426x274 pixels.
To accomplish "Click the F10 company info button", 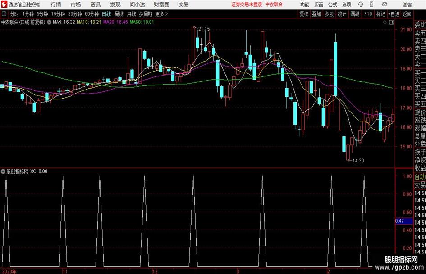I will [x=368, y=14].
